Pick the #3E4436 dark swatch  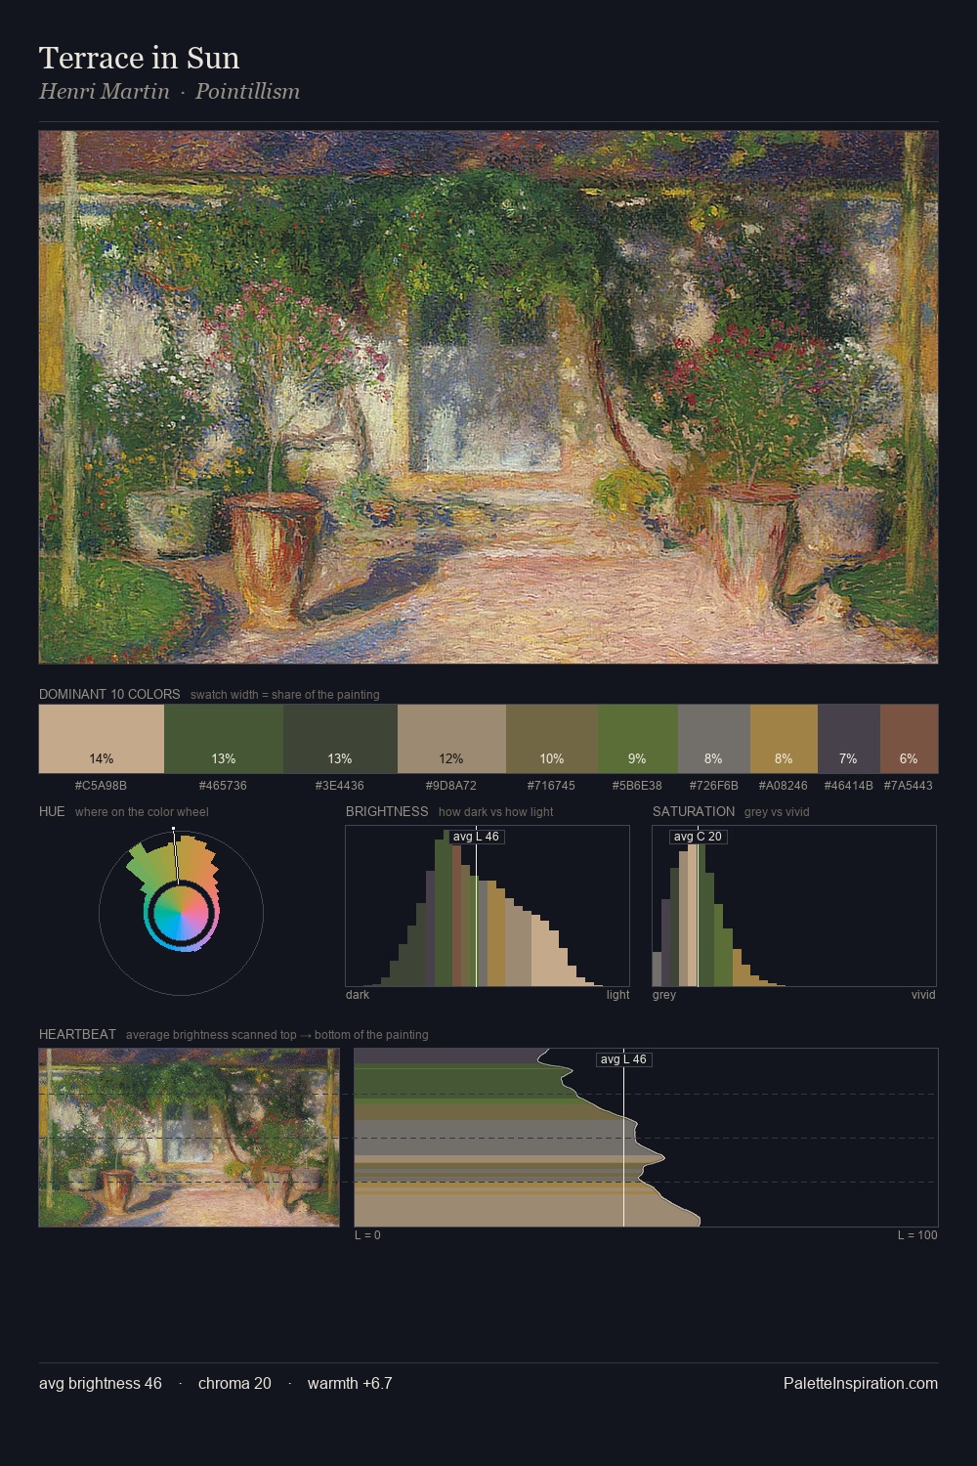(340, 739)
